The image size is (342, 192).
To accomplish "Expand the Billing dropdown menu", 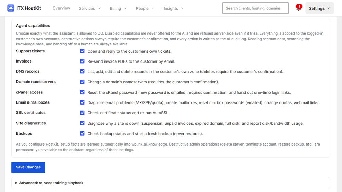I will (118, 8).
